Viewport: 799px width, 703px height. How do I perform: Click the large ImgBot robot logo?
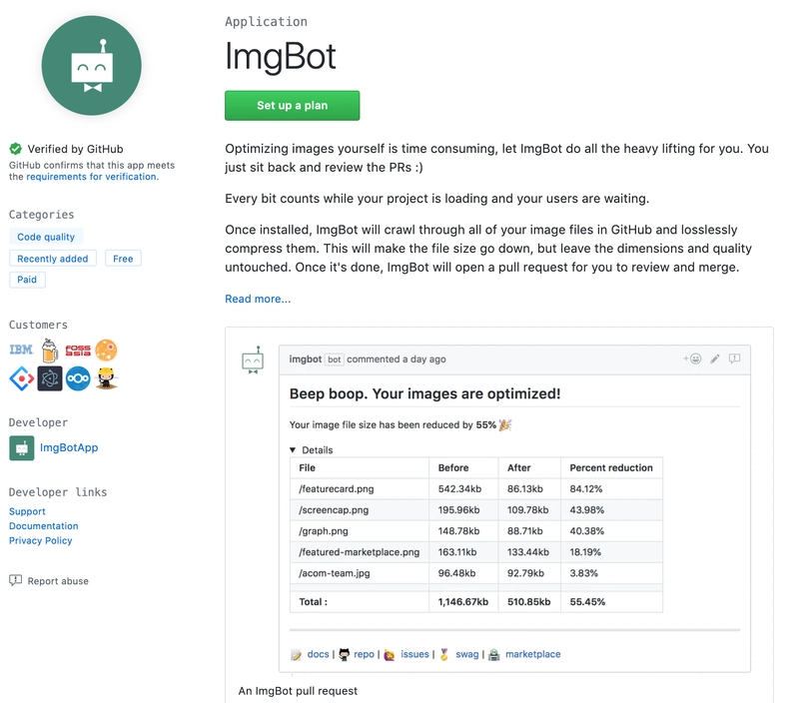tap(92, 65)
